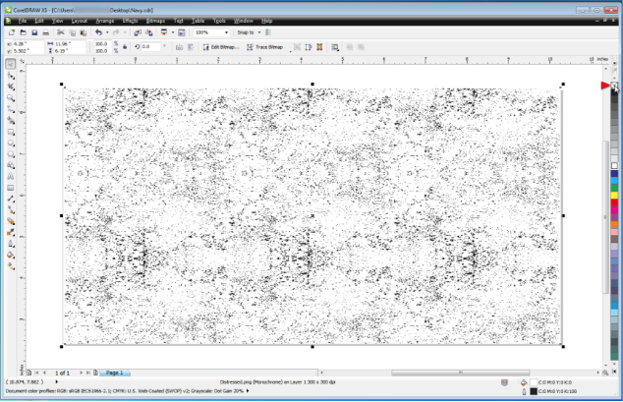The image size is (623, 402).
Task: Click the object width field 11.96
Action: (70, 43)
